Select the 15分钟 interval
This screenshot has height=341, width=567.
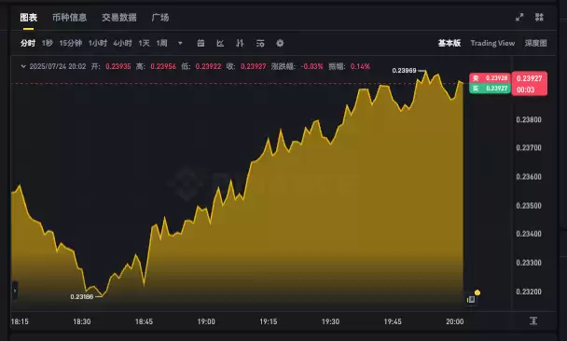71,44
